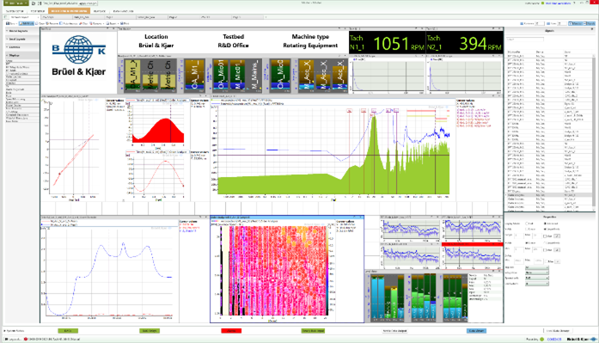The width and height of the screenshot is (599, 343).
Task: Click the first green button in the bottom bar
Action: (68, 331)
